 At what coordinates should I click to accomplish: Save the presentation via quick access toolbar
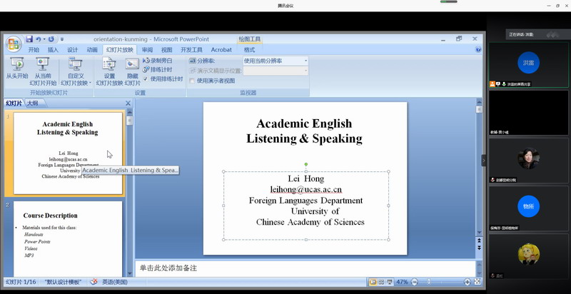point(30,39)
